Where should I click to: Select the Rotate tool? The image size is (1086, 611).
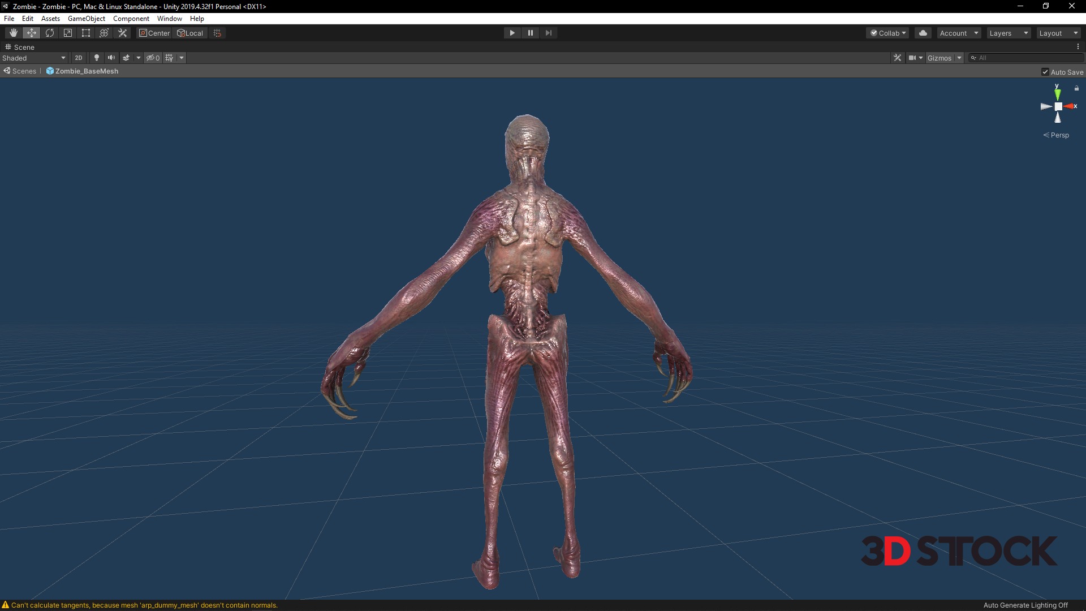click(50, 33)
